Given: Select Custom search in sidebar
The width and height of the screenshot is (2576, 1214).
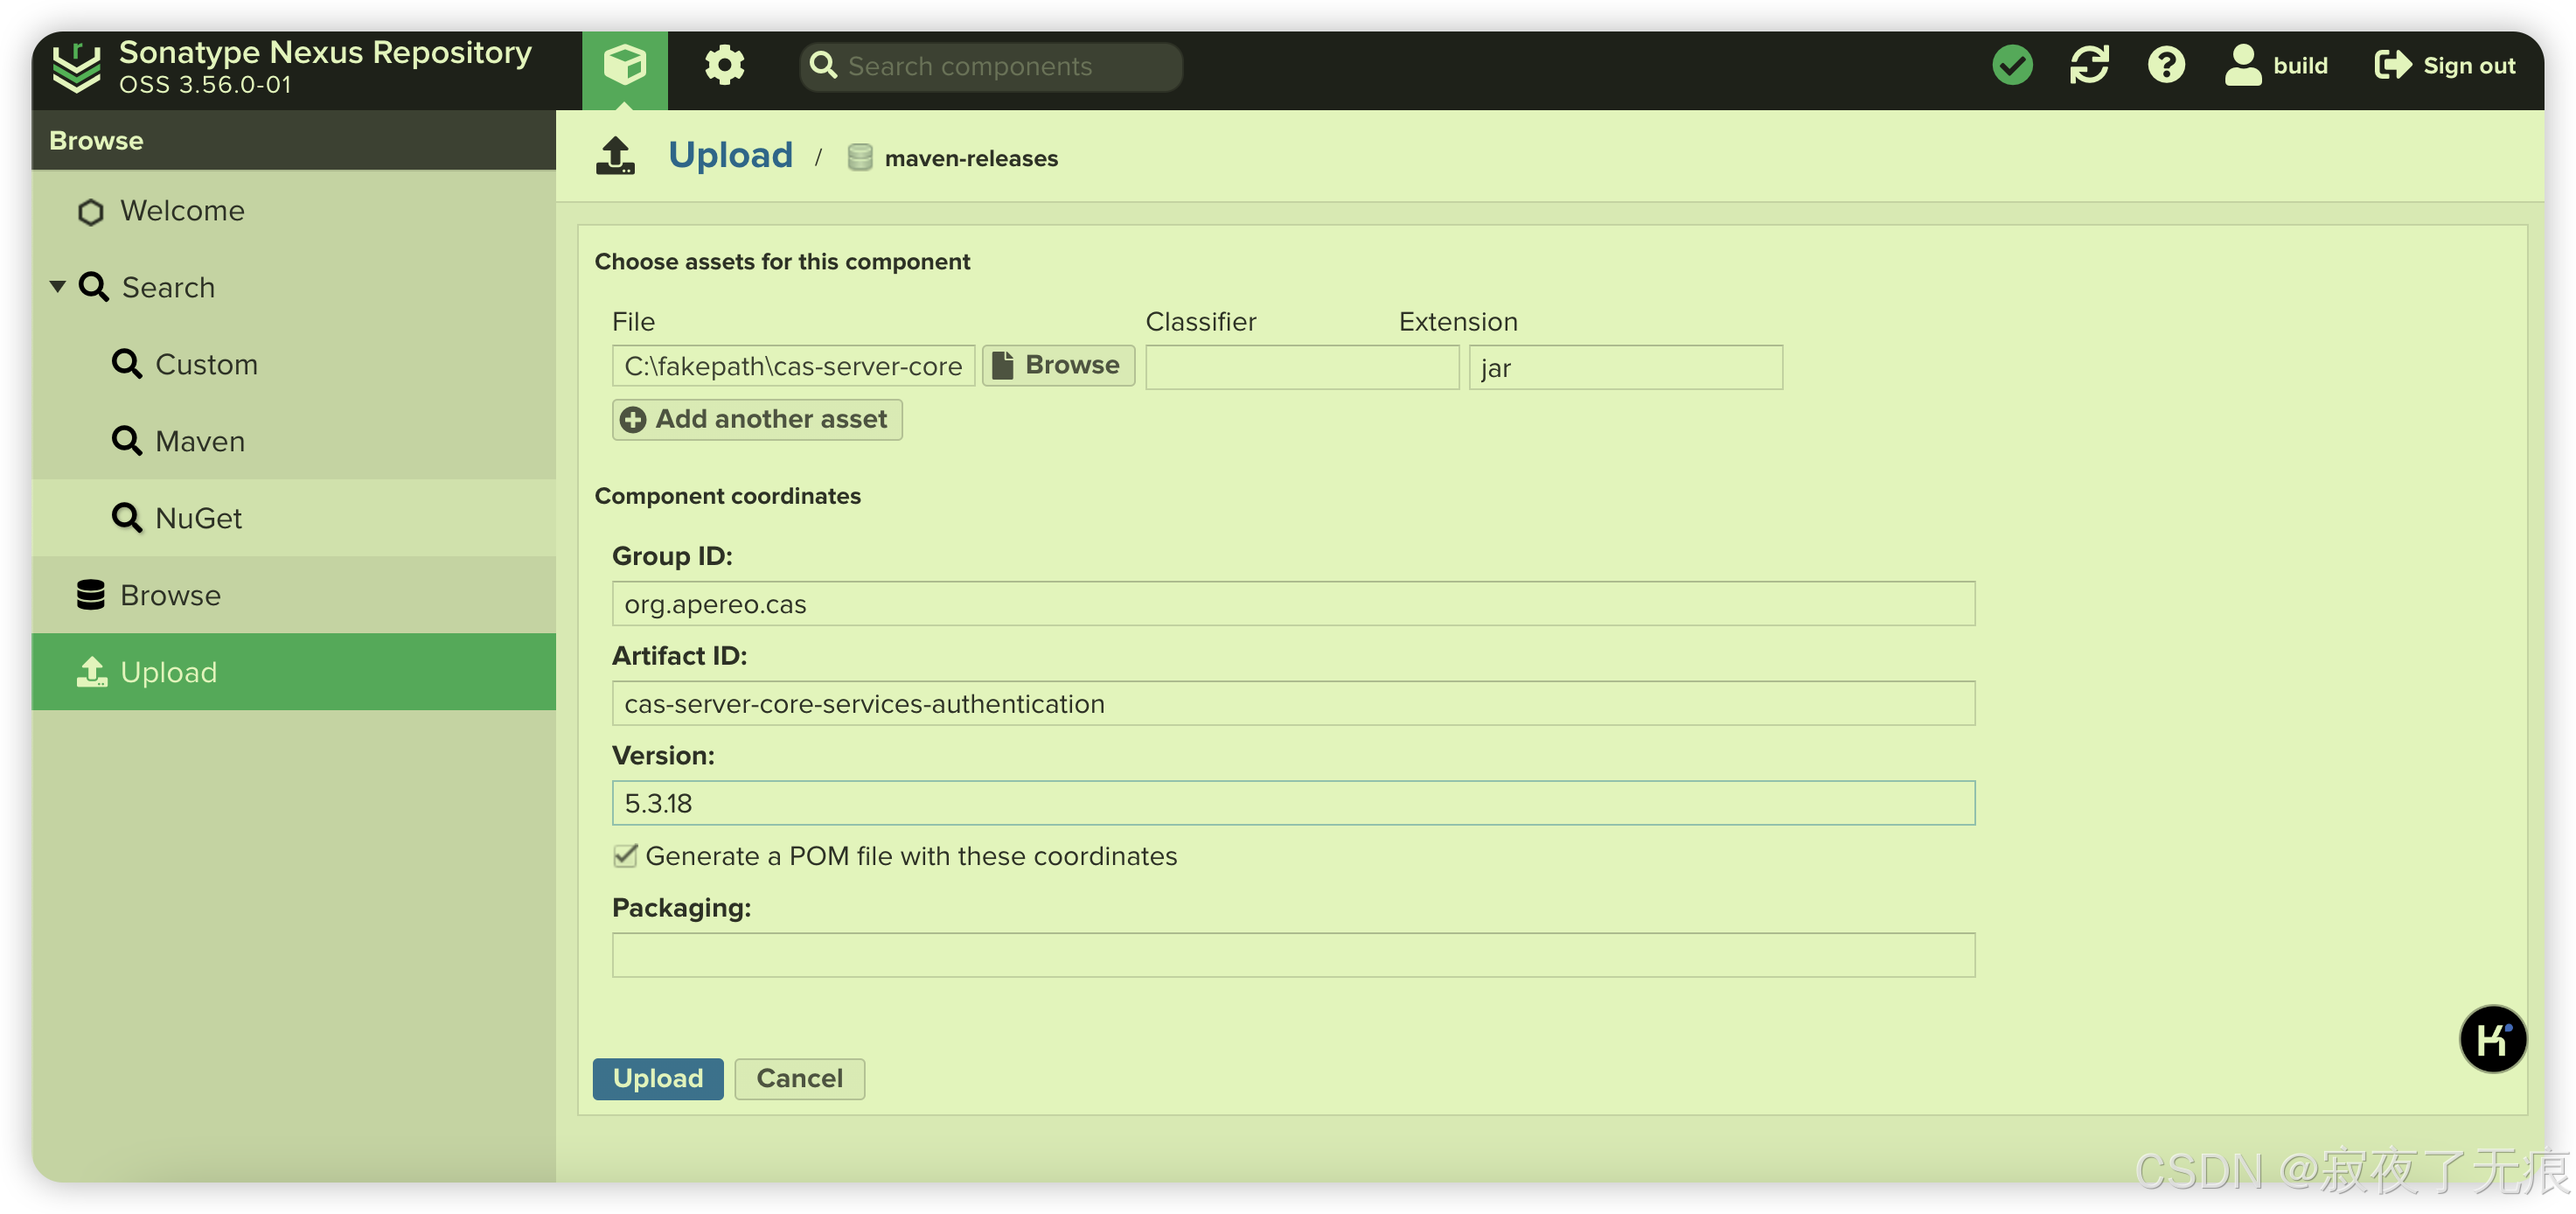Looking at the screenshot, I should pos(206,364).
